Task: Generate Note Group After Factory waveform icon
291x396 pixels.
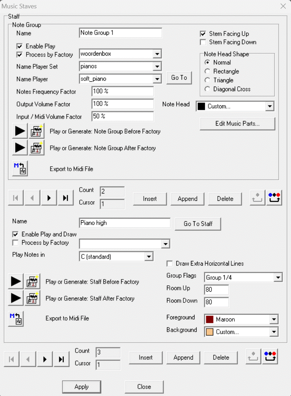Action: pos(36,148)
